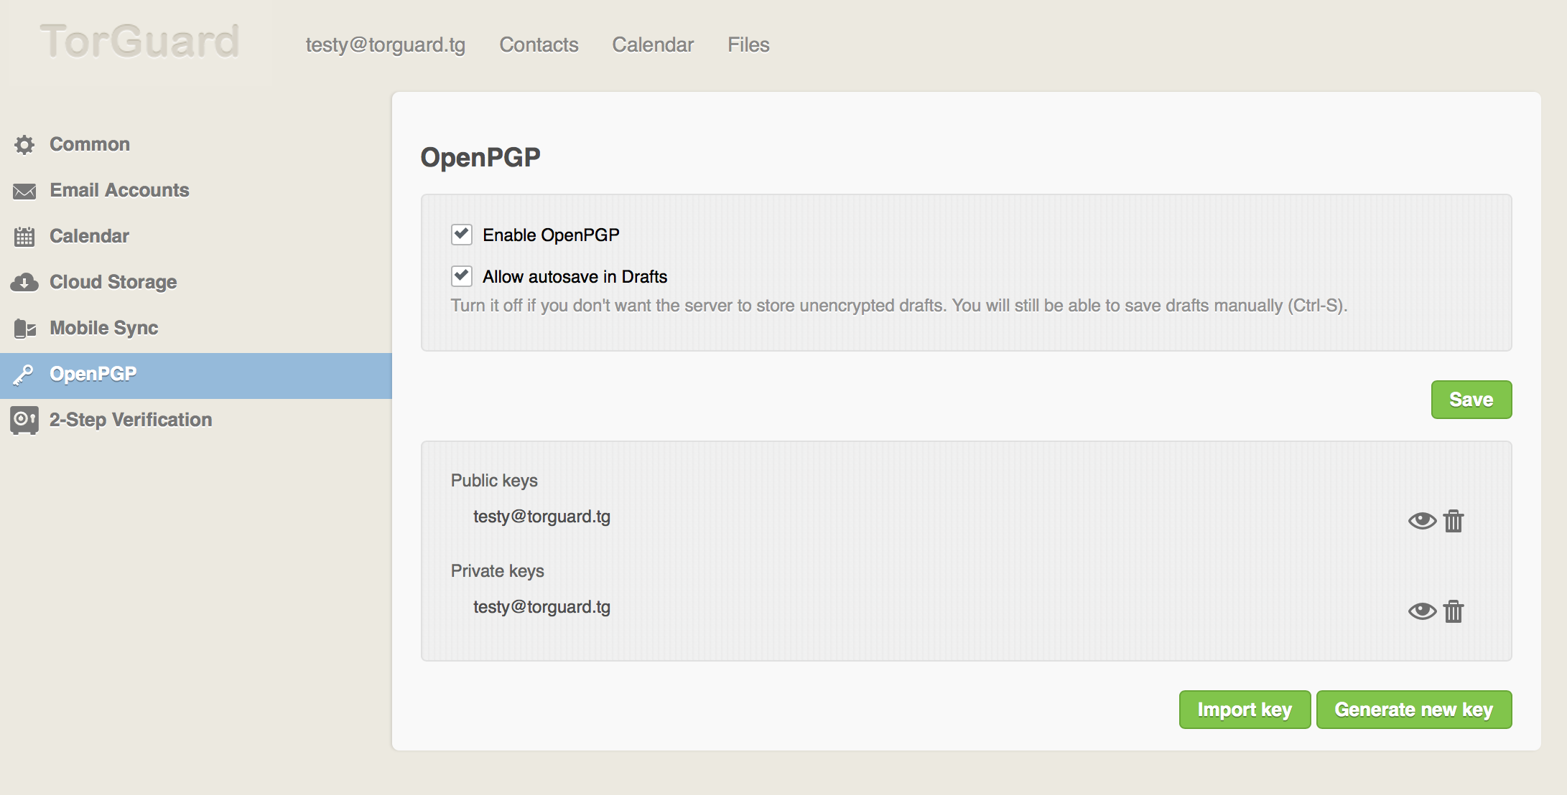Screen dimensions: 1567x795
Task: Click testy@torguard.tg under Public keys
Action: point(541,517)
